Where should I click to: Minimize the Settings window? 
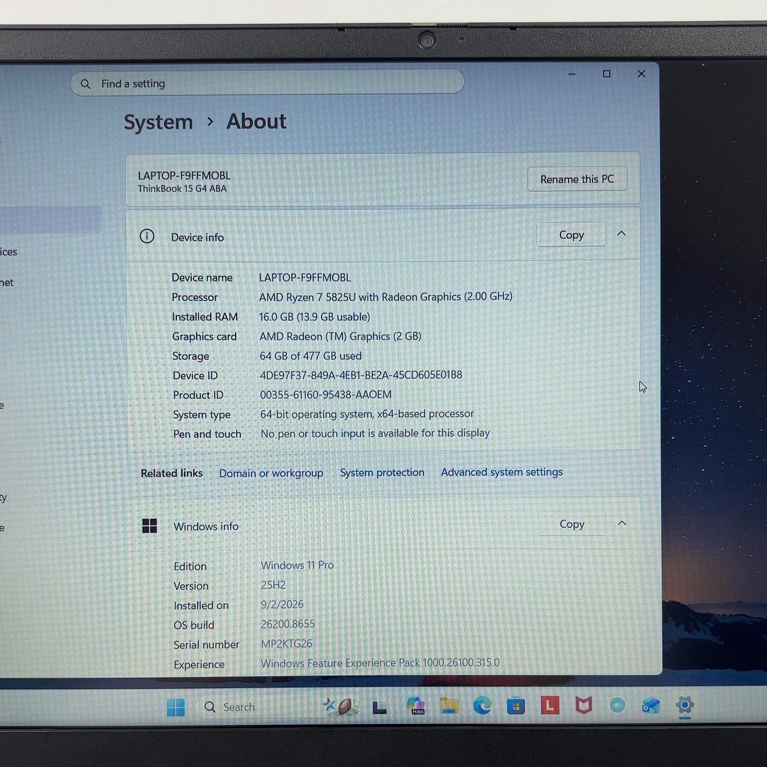[x=572, y=74]
